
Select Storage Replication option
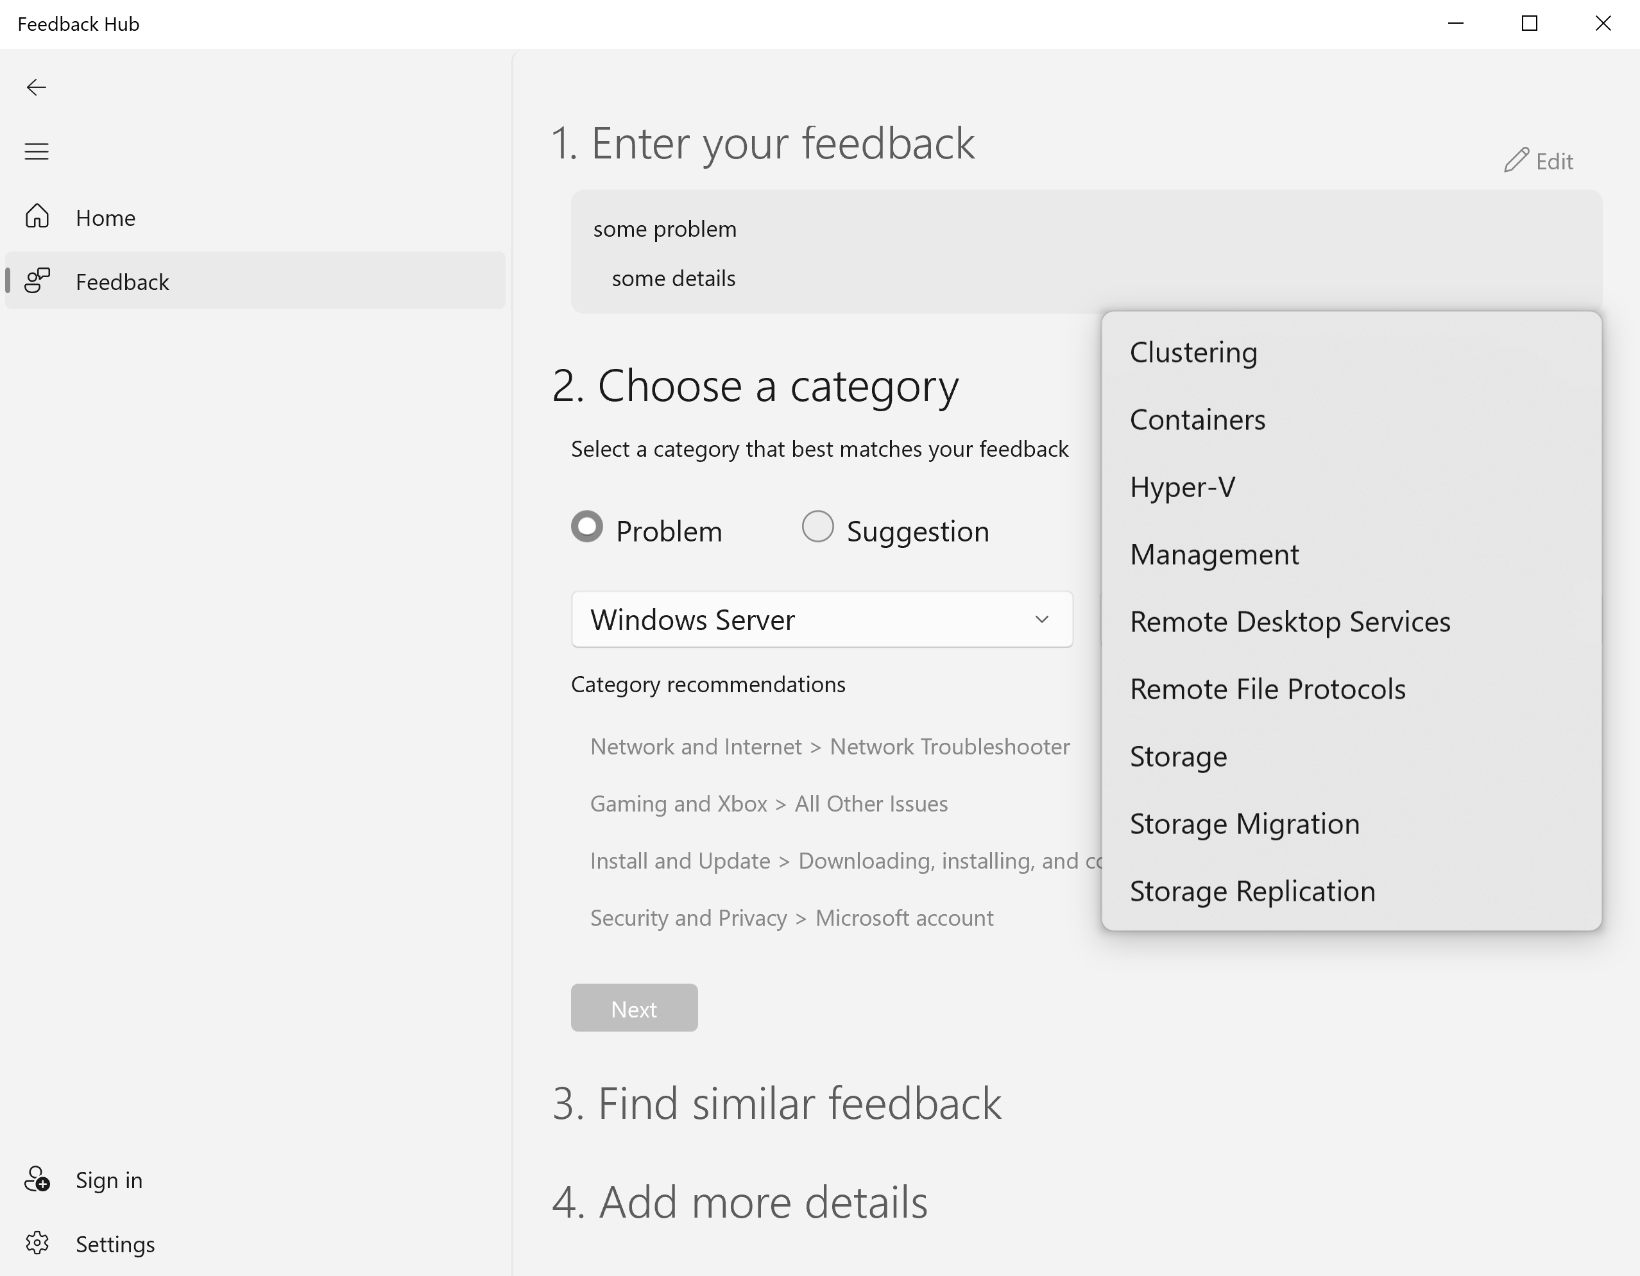click(1352, 891)
